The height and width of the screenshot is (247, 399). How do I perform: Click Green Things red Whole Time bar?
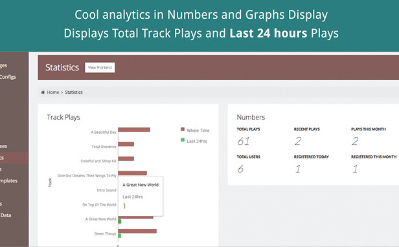click(137, 231)
